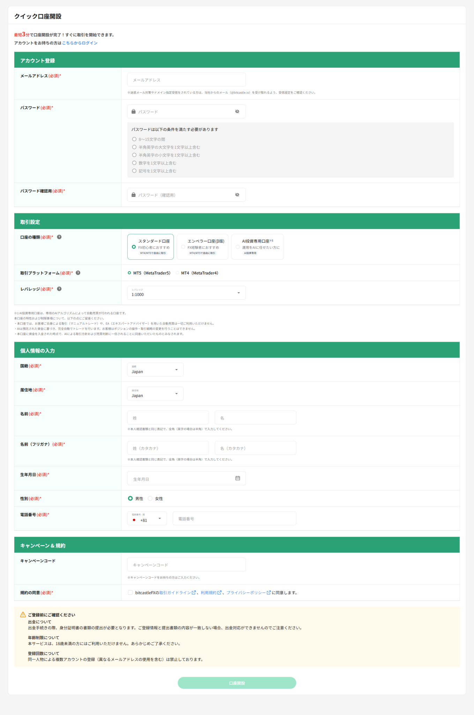
Task: Click help icon beside 取引プラットフォーム
Action: (78, 273)
